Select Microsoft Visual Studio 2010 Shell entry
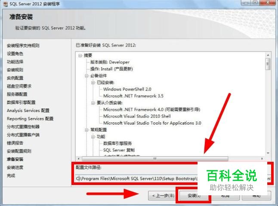 pyautogui.click(x=137, y=116)
